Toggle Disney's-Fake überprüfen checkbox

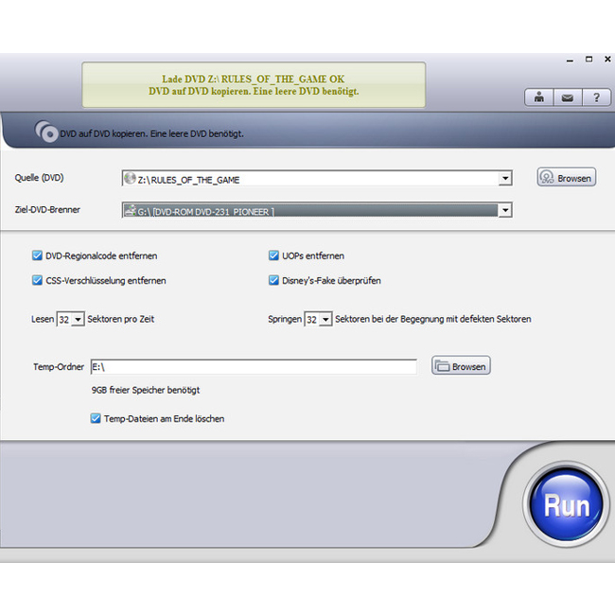click(273, 280)
